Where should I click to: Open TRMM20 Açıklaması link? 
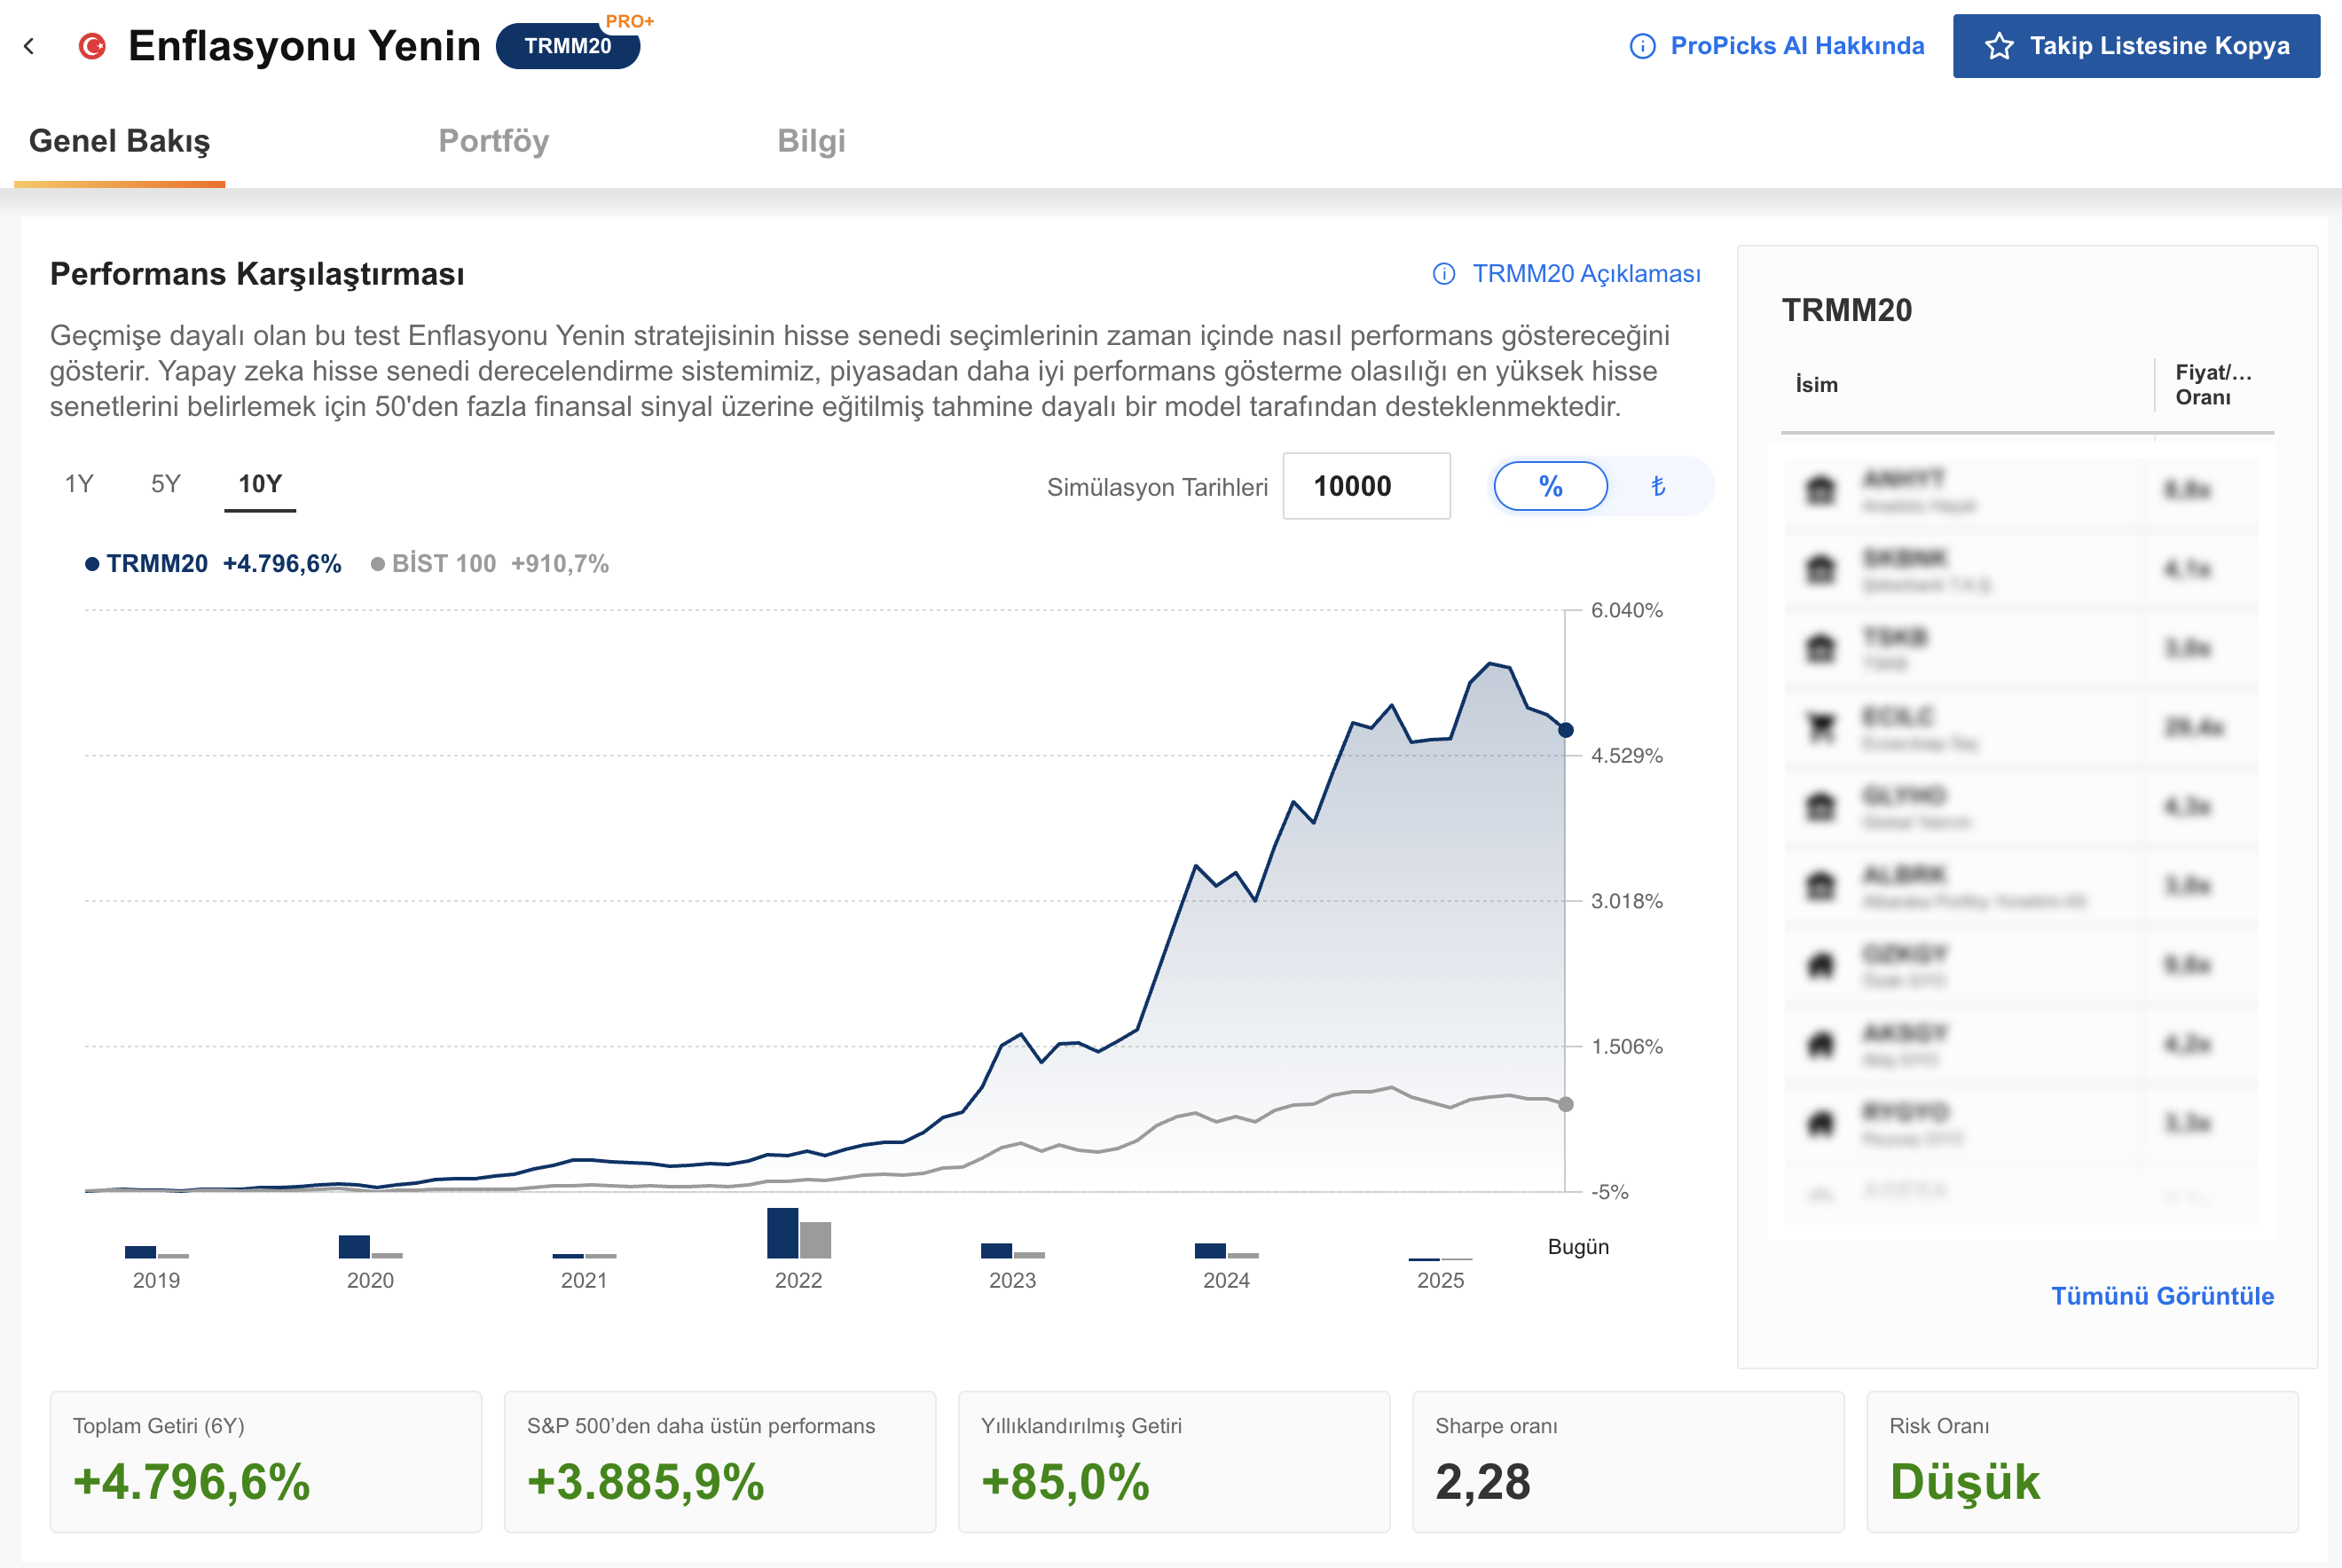[1586, 273]
